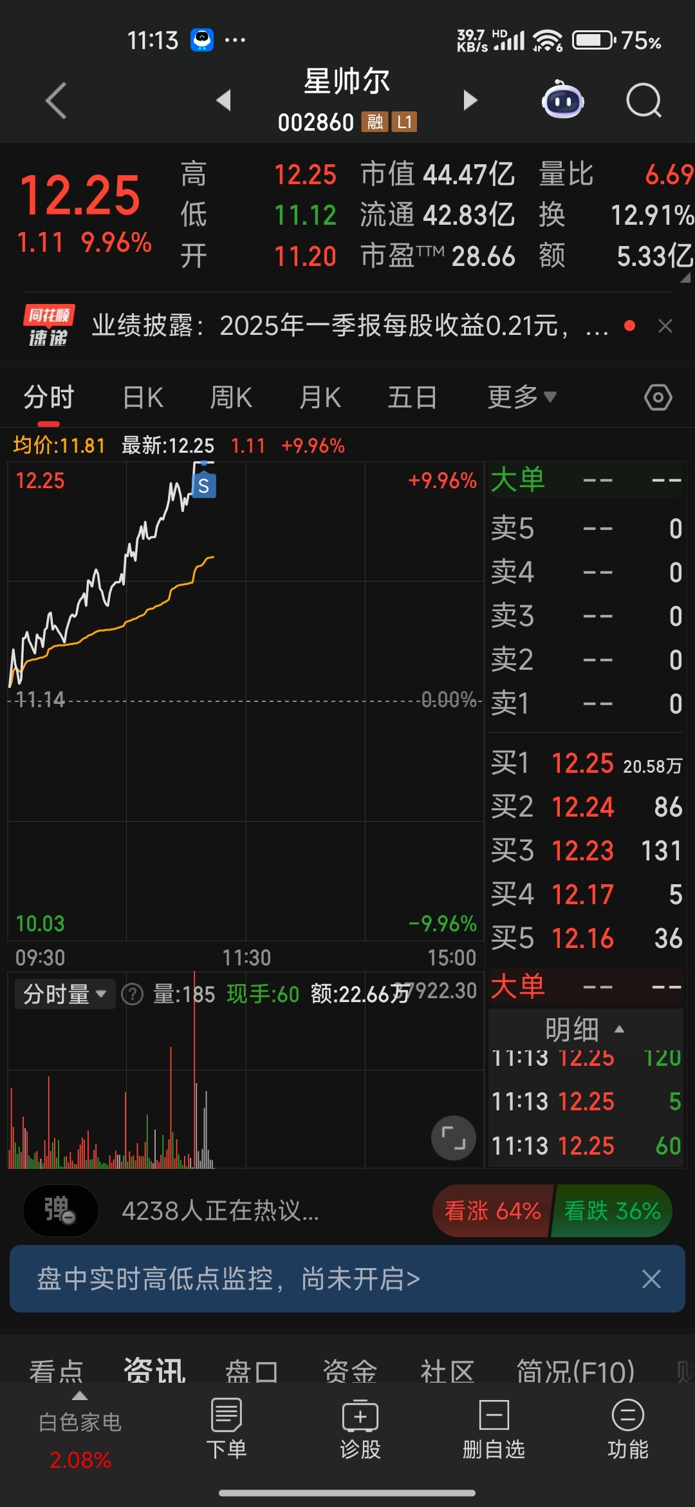Switch to previous stock with left triangle
Screen dimensions: 695x1507
point(223,100)
